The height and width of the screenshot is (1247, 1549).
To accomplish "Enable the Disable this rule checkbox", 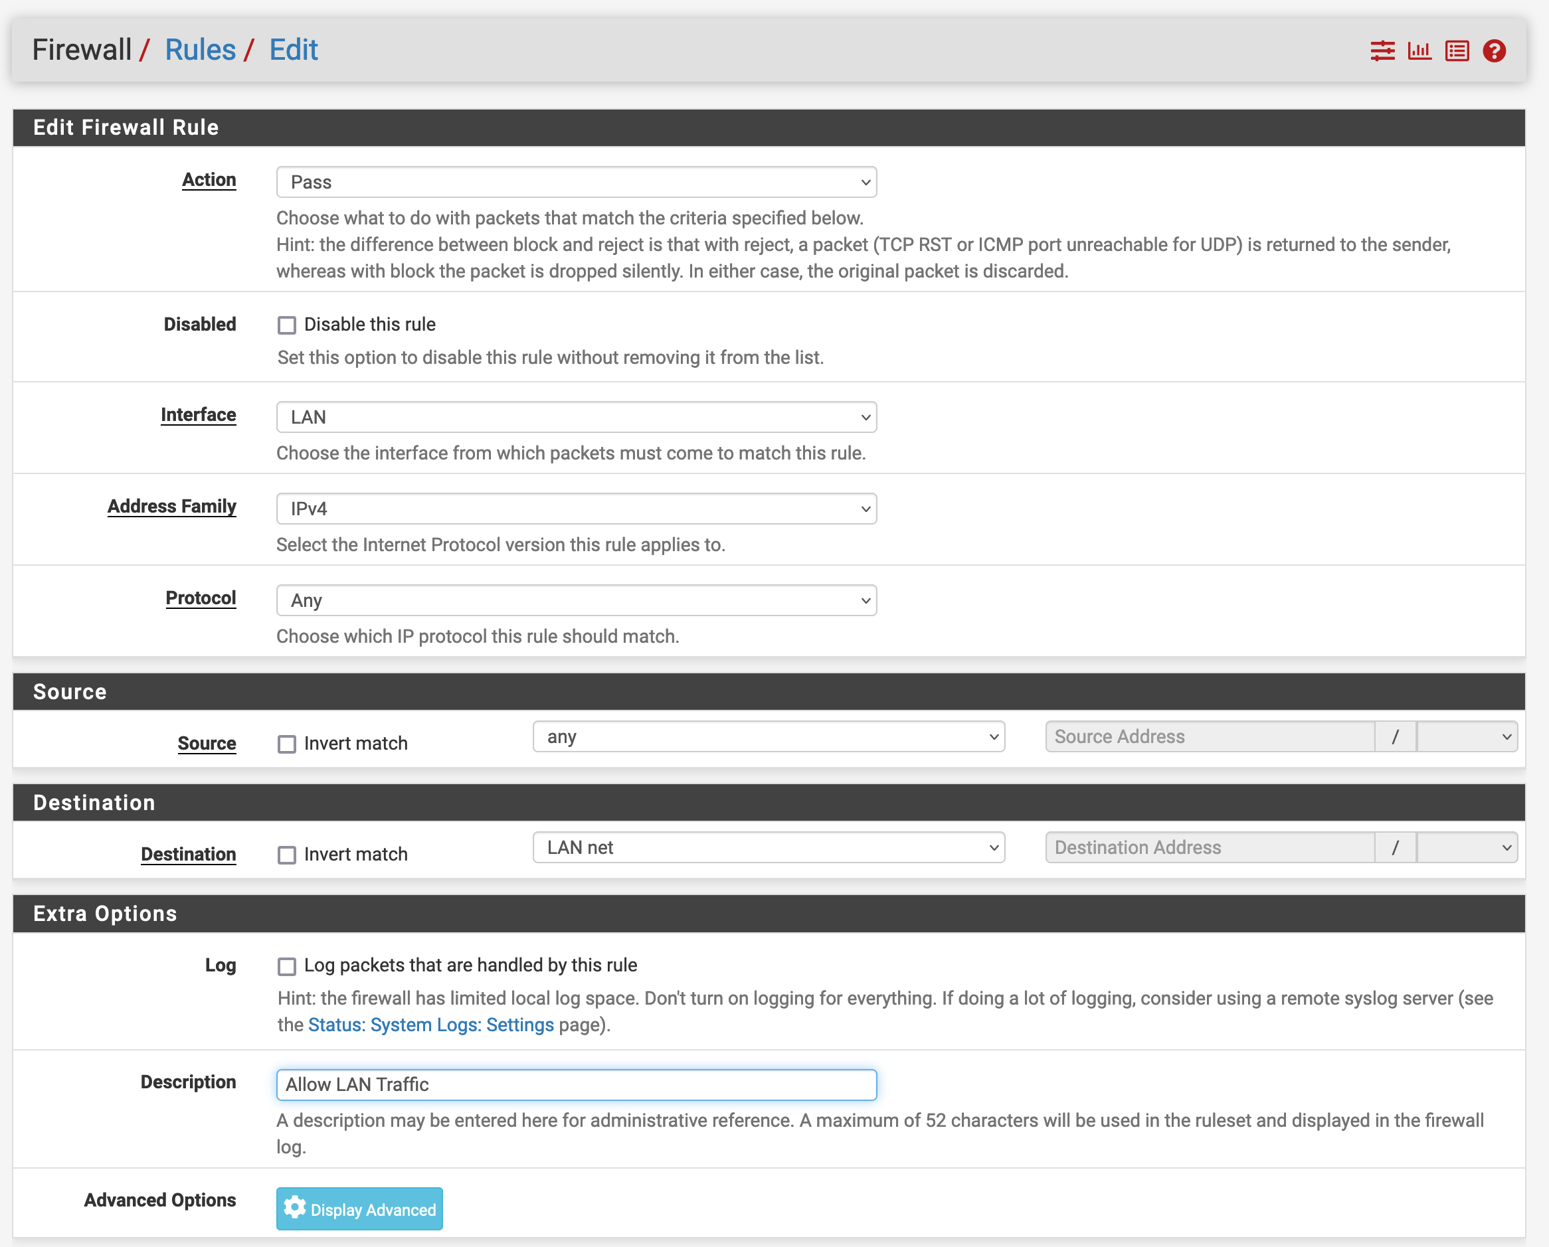I will (x=287, y=325).
